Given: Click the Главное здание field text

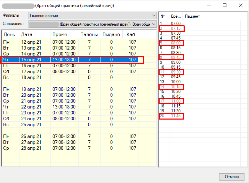Looking at the screenshot, I should [44, 16].
